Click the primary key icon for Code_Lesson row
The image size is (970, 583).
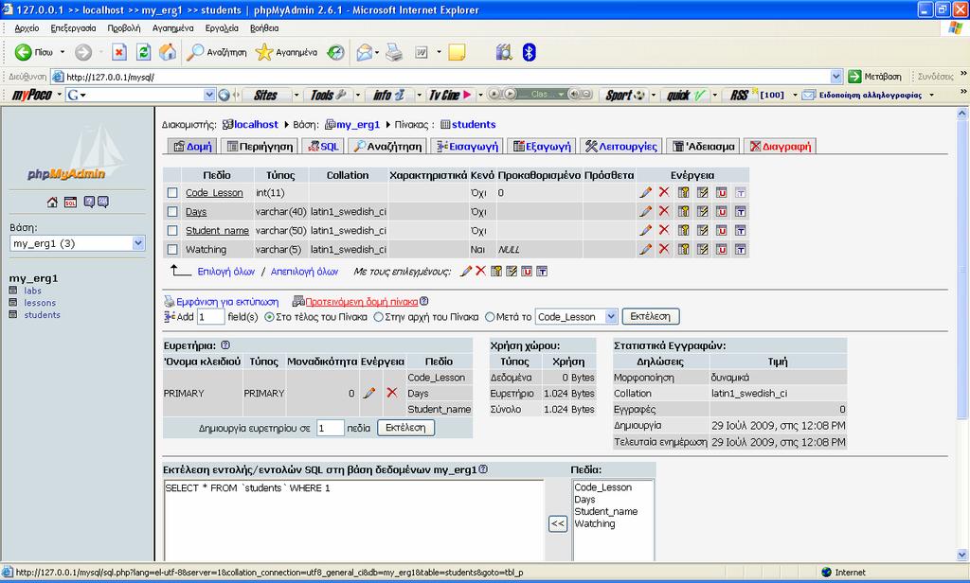click(x=684, y=192)
